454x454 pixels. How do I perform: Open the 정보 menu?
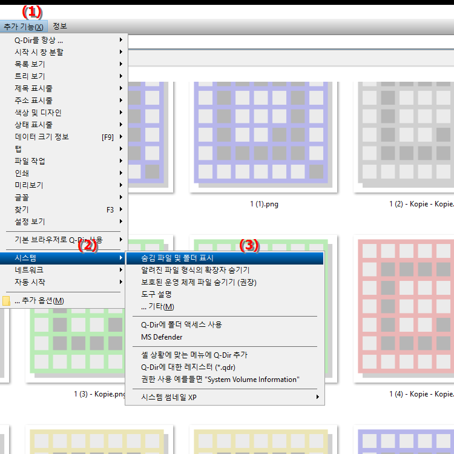point(60,27)
